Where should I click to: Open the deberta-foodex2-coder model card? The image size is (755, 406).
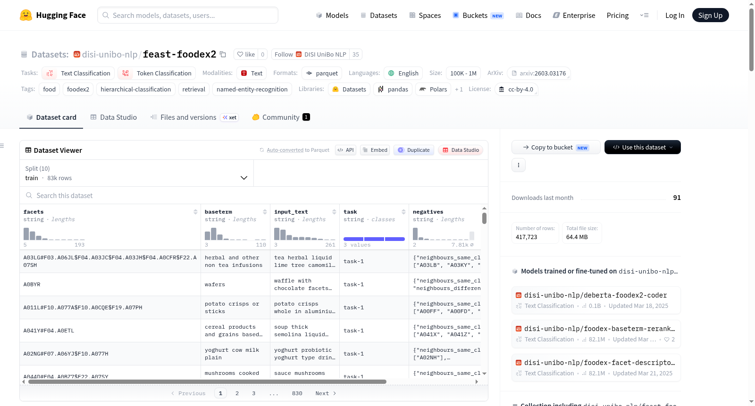pyautogui.click(x=596, y=300)
